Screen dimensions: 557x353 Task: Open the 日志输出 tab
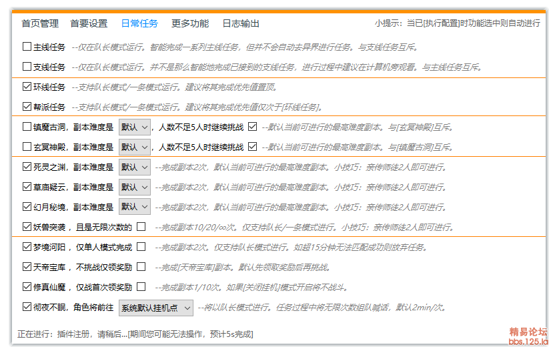(x=241, y=23)
